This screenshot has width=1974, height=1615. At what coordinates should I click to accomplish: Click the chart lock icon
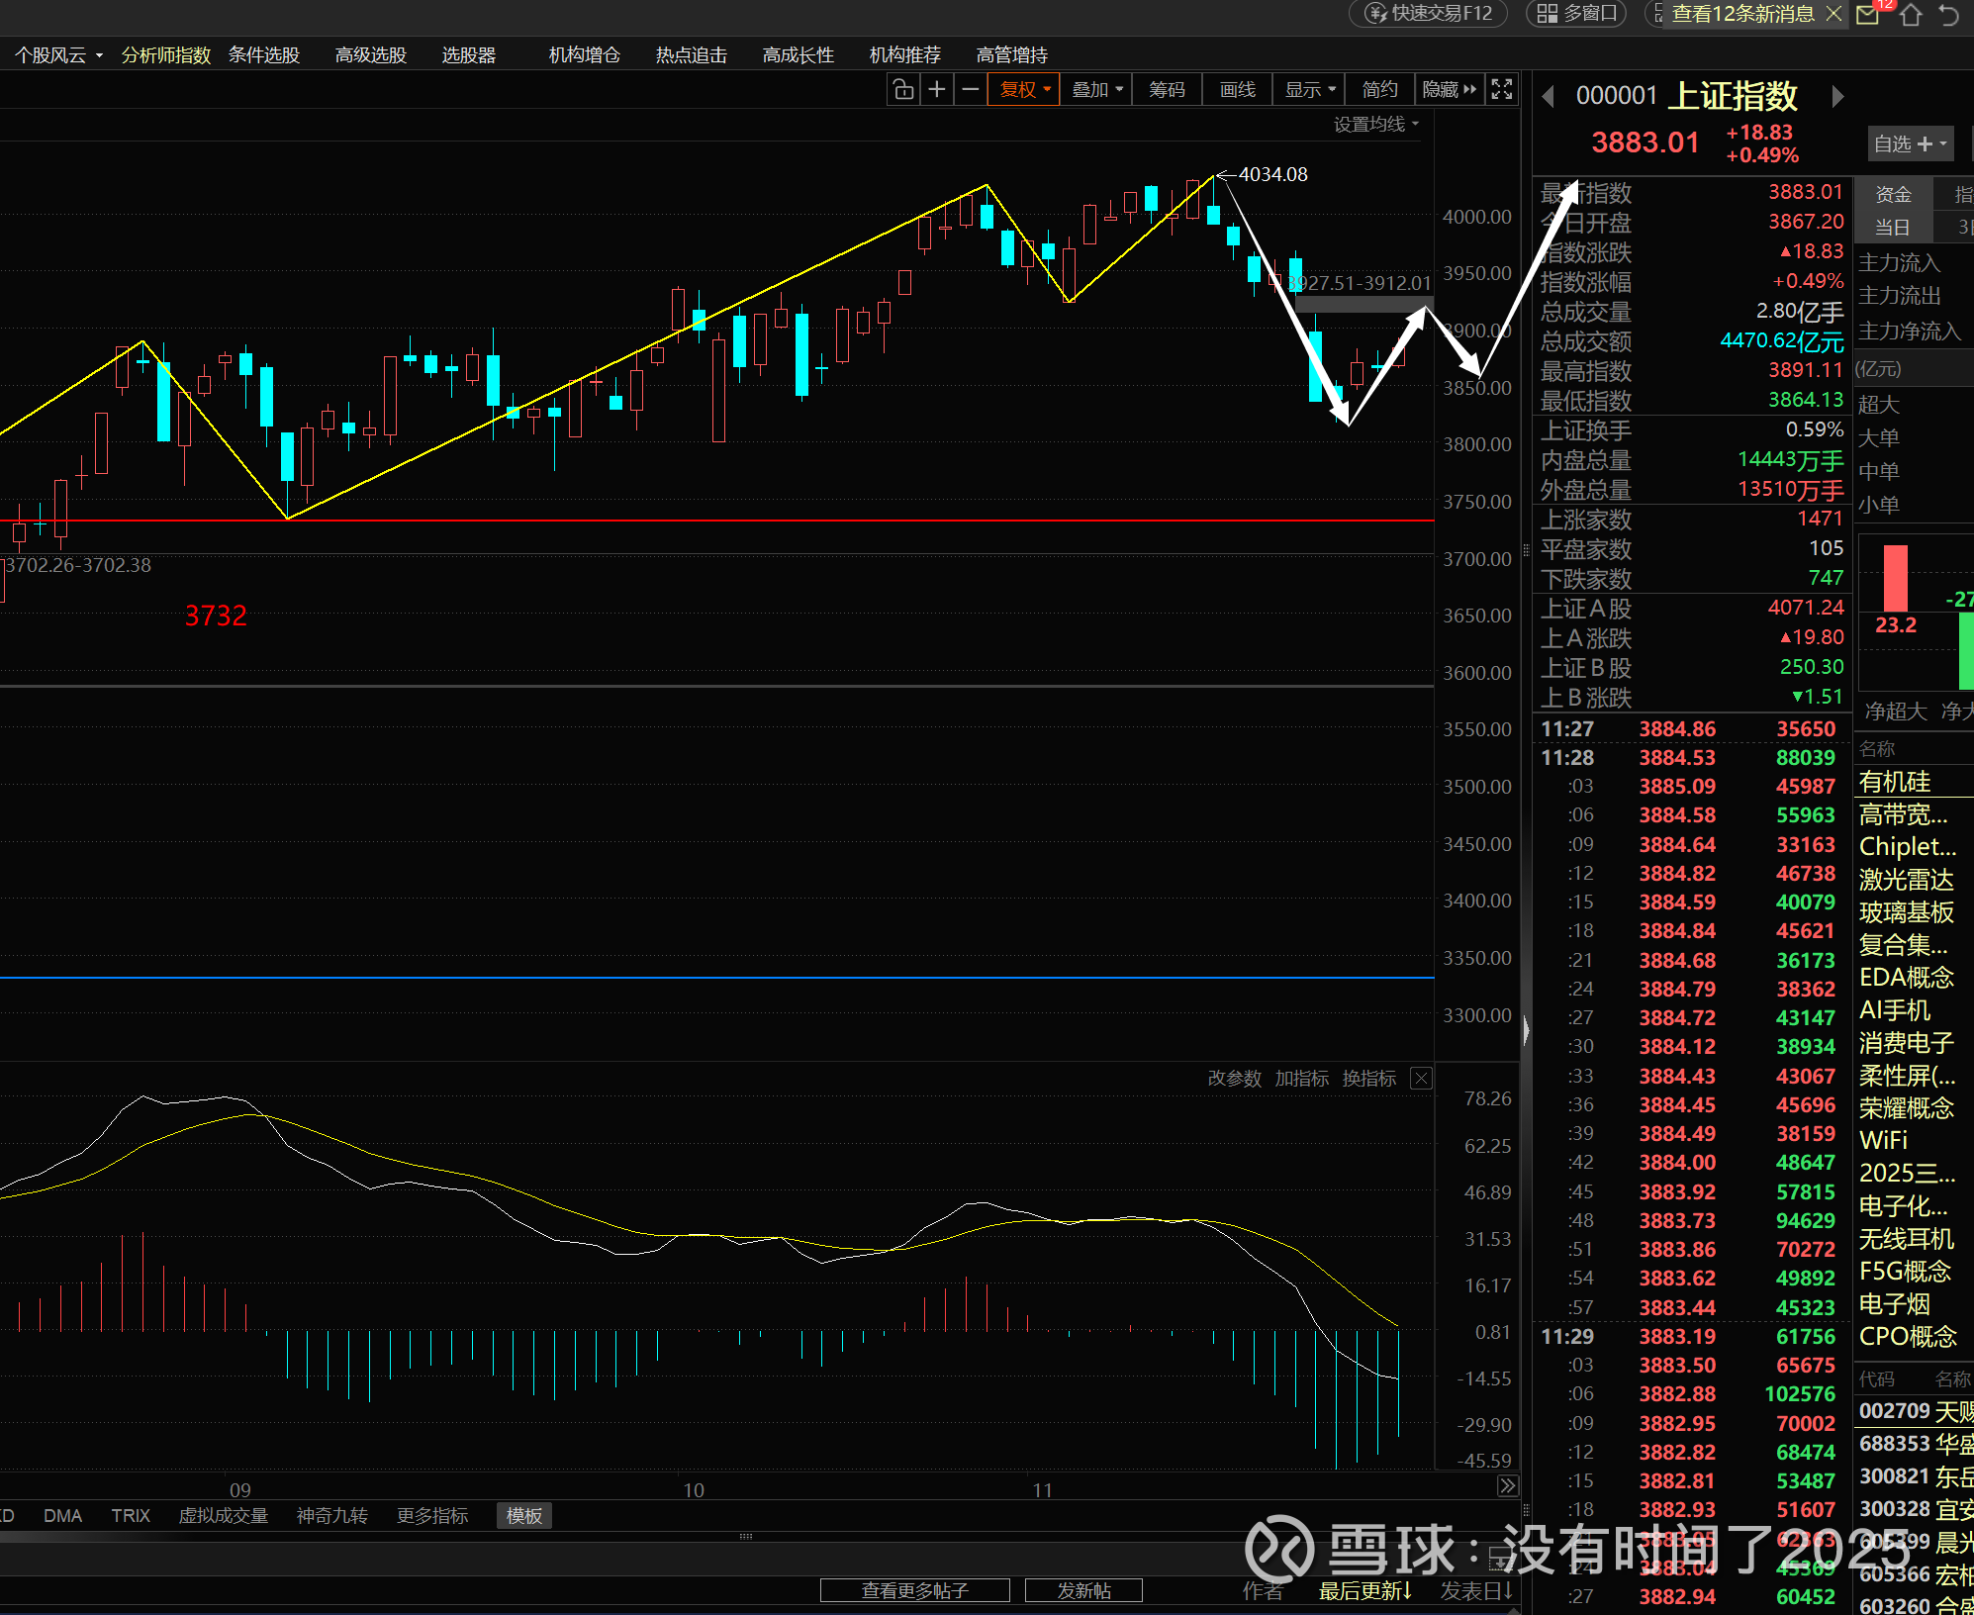[903, 90]
